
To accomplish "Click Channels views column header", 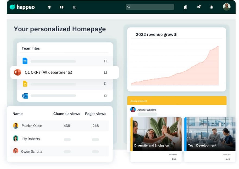I will 67,114.
